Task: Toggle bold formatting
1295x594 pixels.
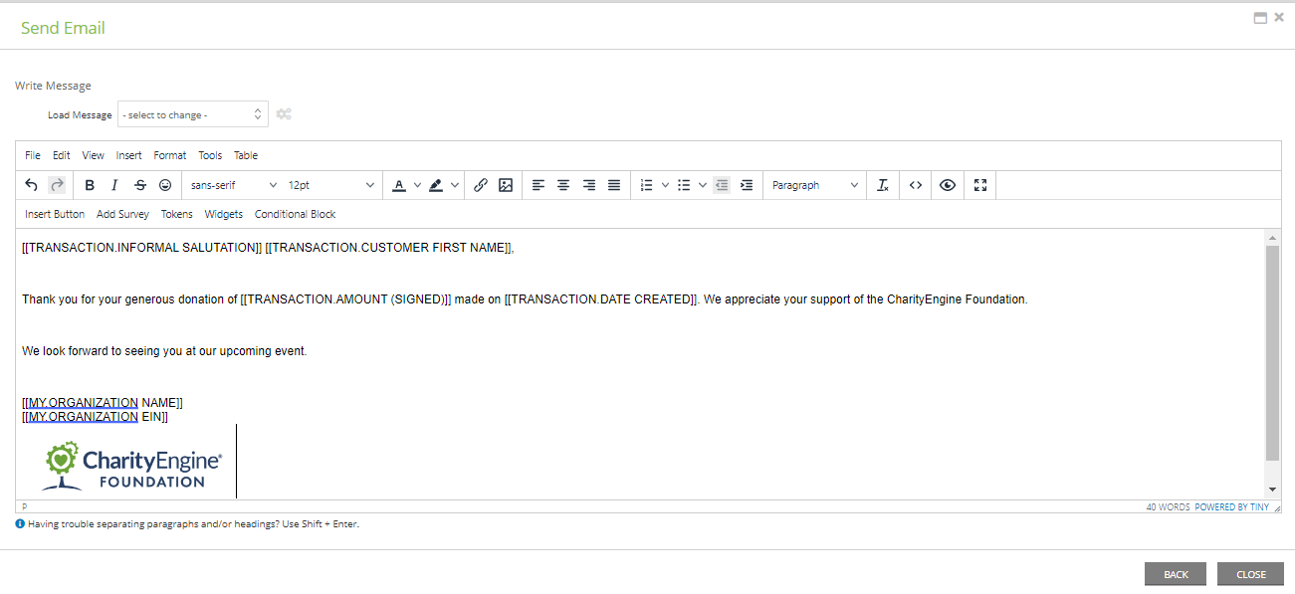Action: (90, 185)
